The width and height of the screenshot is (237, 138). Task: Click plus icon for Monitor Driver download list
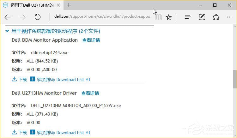click(x=33, y=132)
